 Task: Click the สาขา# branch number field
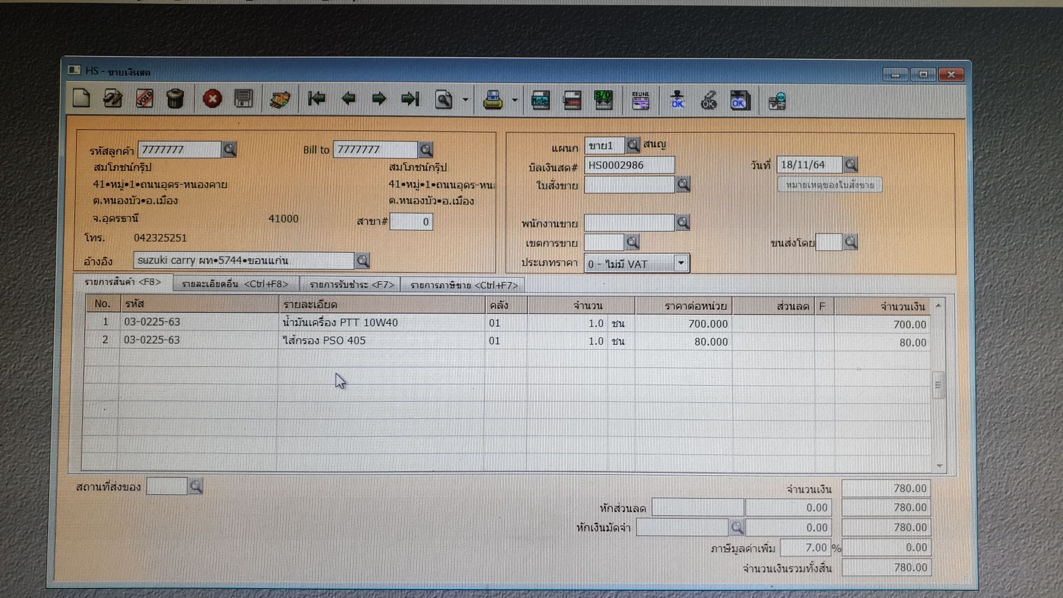coord(411,221)
